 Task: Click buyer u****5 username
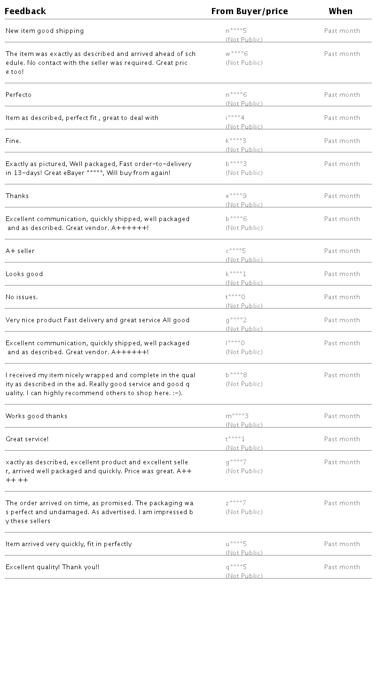pos(236,544)
